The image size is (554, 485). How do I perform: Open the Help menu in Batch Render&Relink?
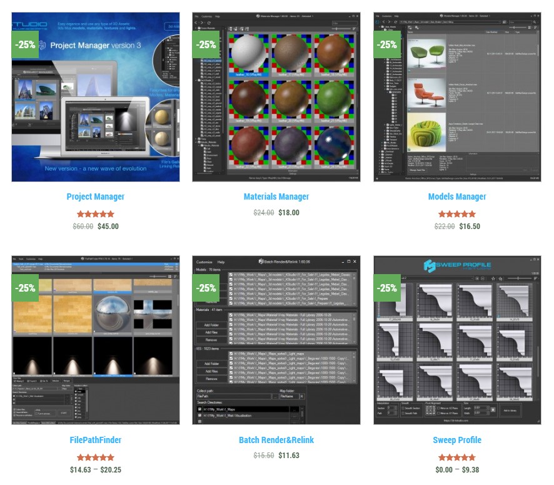click(x=221, y=262)
